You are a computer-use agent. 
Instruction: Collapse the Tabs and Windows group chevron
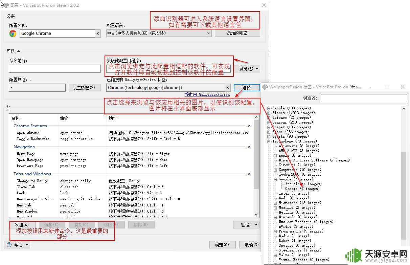coord(249,174)
